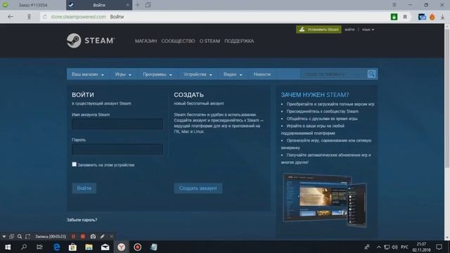The height and width of the screenshot is (253, 450).
Task: Reload the page via address bar icon
Action: click(x=45, y=17)
